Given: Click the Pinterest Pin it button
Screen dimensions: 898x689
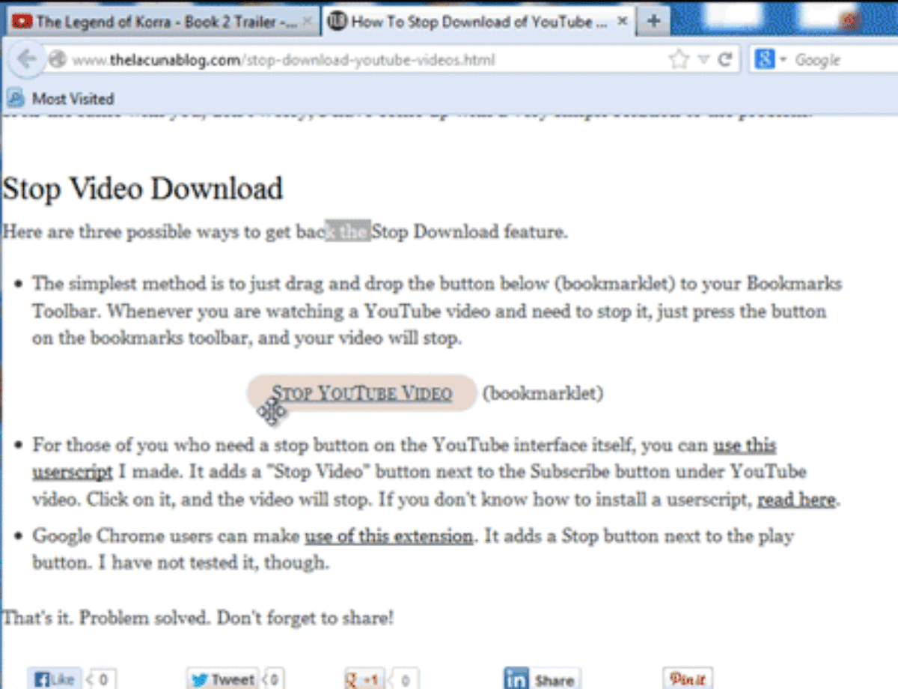Looking at the screenshot, I should pyautogui.click(x=687, y=679).
